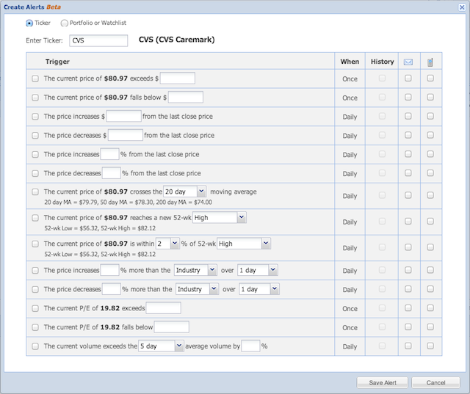Close the Create Alerts dialog
The image size is (470, 394).
462,7
